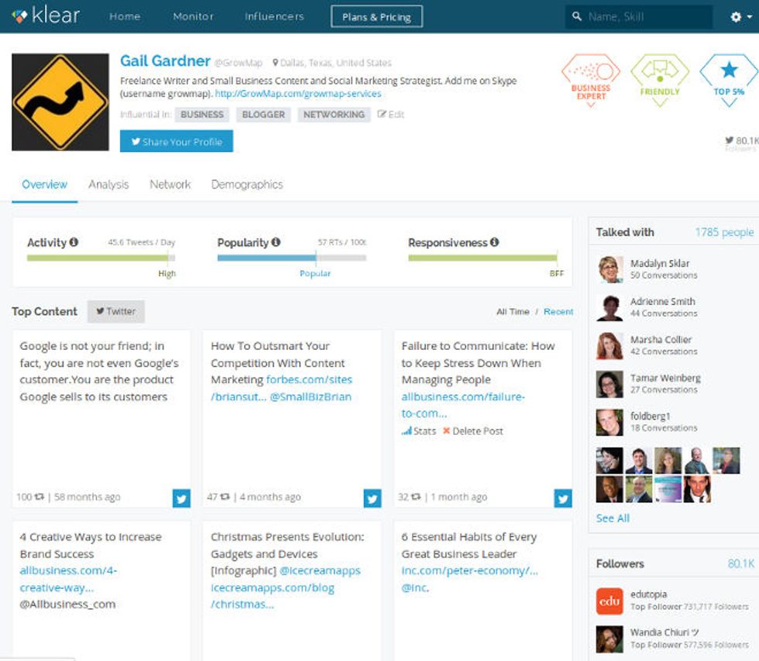Click Gail Gardner's road-sign profile picture
The width and height of the screenshot is (759, 661).
pyautogui.click(x=60, y=102)
